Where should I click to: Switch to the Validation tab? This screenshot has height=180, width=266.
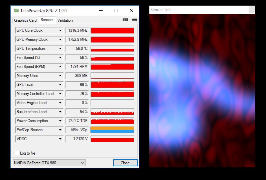tap(65, 20)
